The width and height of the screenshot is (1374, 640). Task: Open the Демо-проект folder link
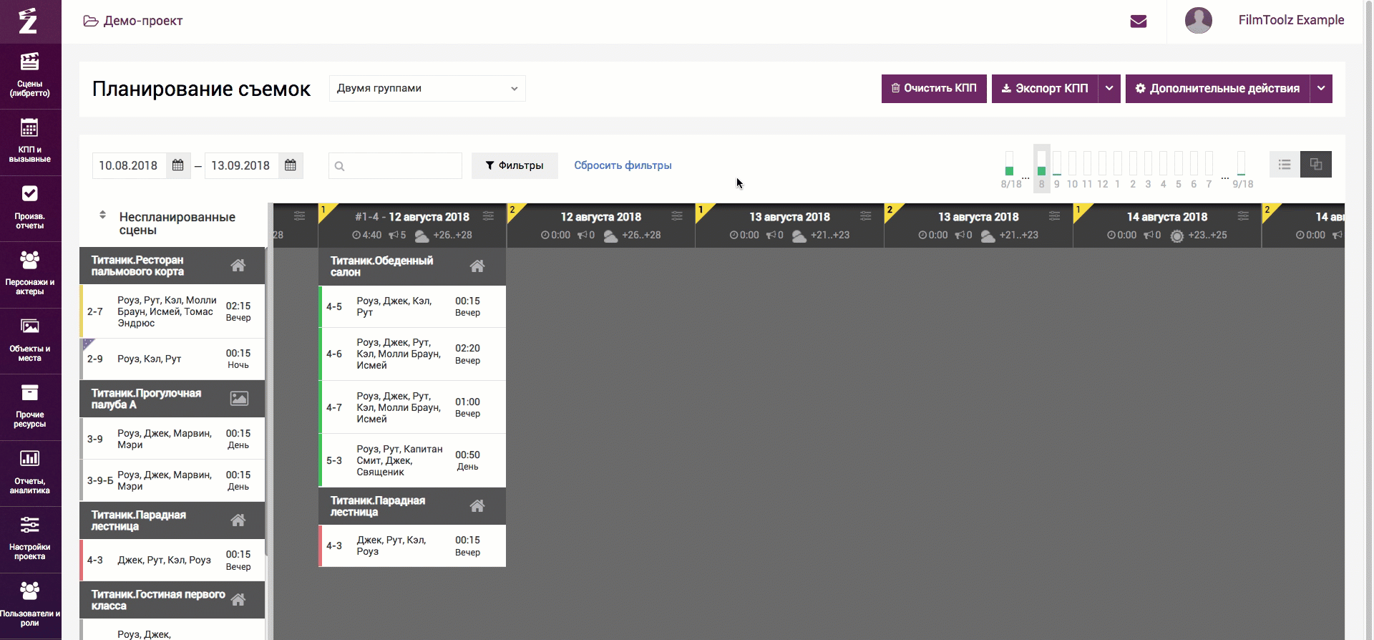tap(133, 21)
